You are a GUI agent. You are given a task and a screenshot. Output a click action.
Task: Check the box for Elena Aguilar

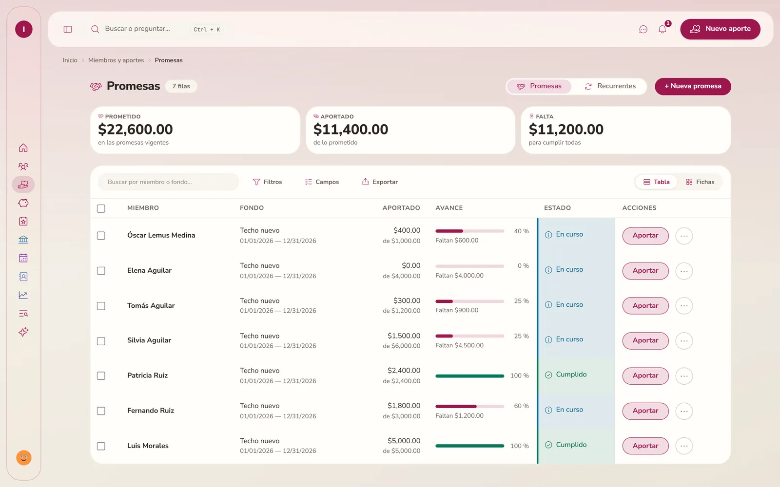101,271
